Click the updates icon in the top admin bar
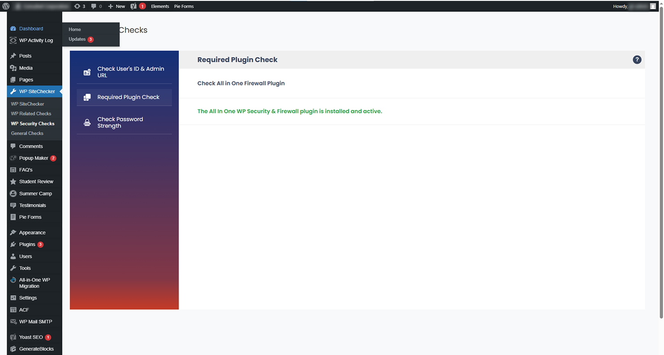This screenshot has height=355, width=664. pos(77,6)
